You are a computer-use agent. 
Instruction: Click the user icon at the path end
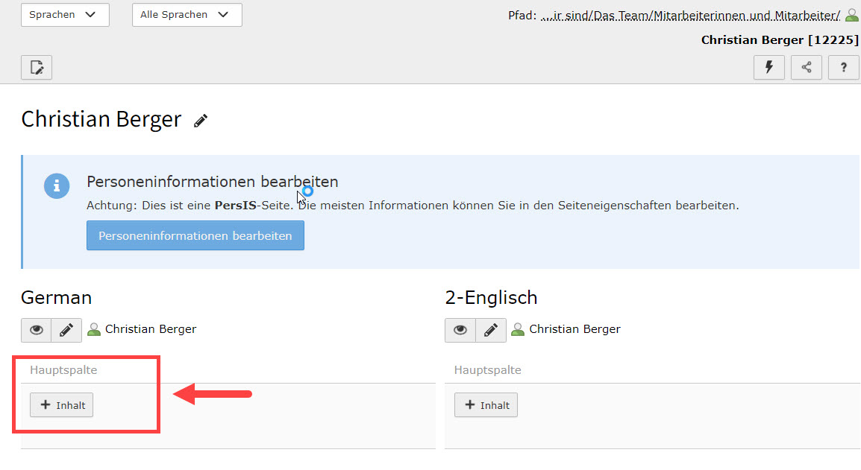pos(852,16)
